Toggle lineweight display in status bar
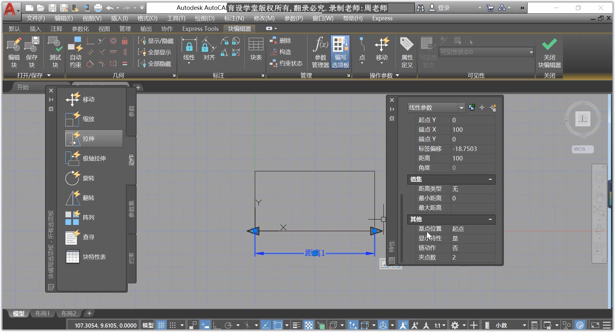The image size is (615, 332). 297,325
